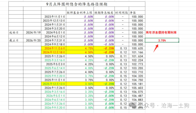Select the date cell 2024年3月20日
The image size is (196, 113).
54,28
